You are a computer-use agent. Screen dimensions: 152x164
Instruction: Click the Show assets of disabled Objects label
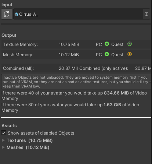[x=41, y=133]
